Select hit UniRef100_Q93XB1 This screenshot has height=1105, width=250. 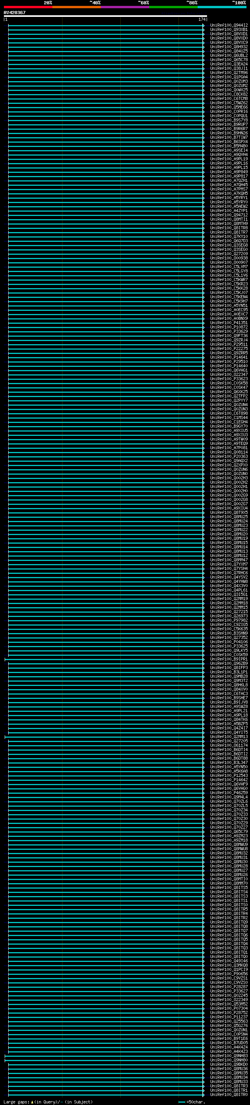pyautogui.click(x=229, y=30)
